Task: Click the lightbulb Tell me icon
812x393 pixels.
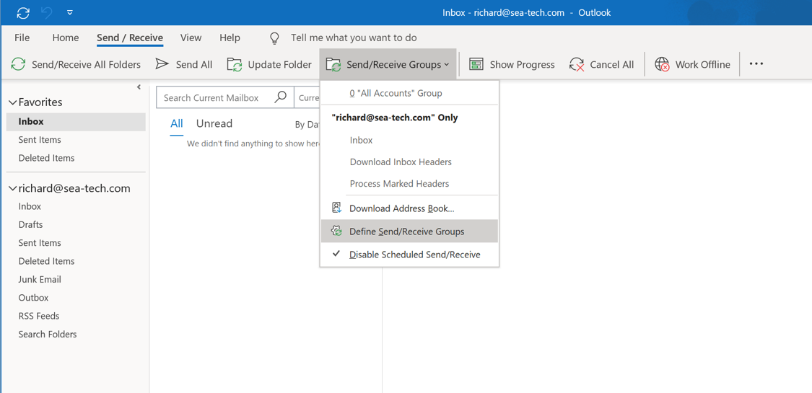Action: click(x=274, y=38)
